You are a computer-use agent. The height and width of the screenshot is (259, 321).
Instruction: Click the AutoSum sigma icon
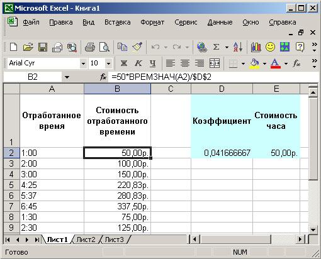pyautogui.click(x=216, y=47)
